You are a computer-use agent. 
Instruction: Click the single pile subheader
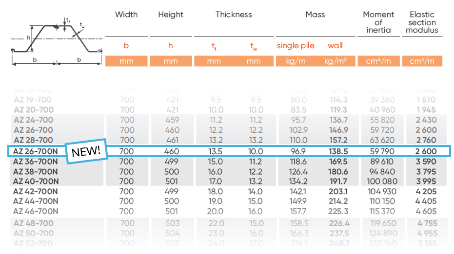click(296, 46)
